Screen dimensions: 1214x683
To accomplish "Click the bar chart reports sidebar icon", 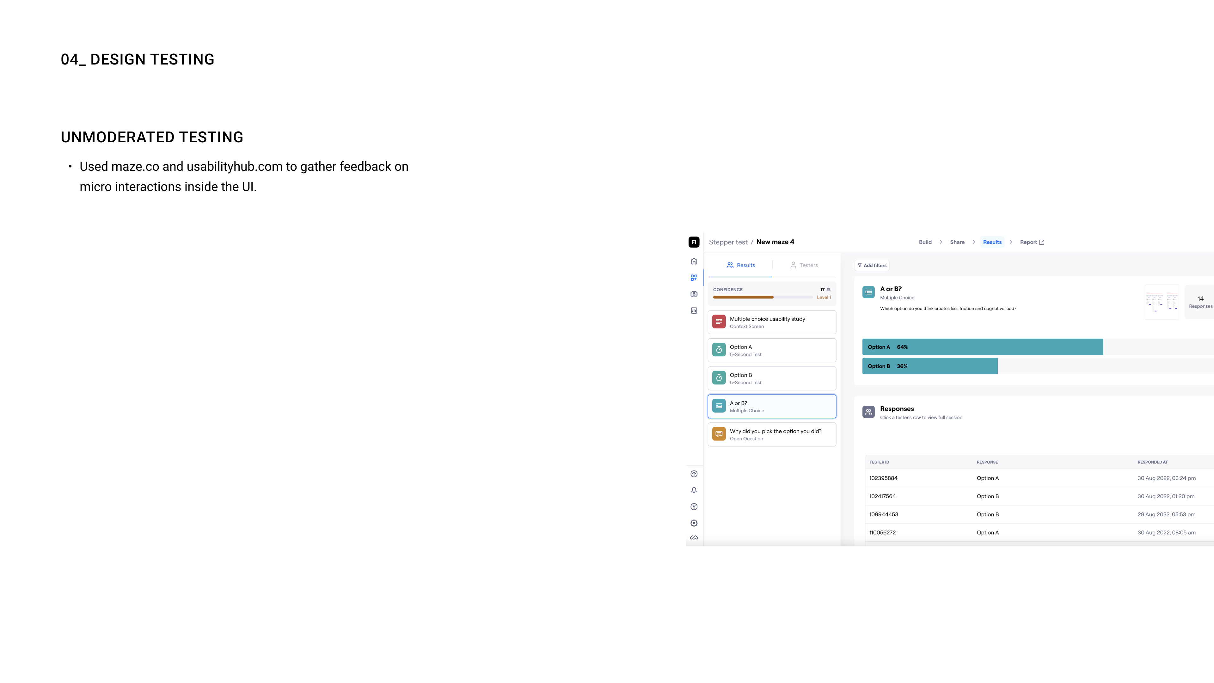I will pos(694,311).
